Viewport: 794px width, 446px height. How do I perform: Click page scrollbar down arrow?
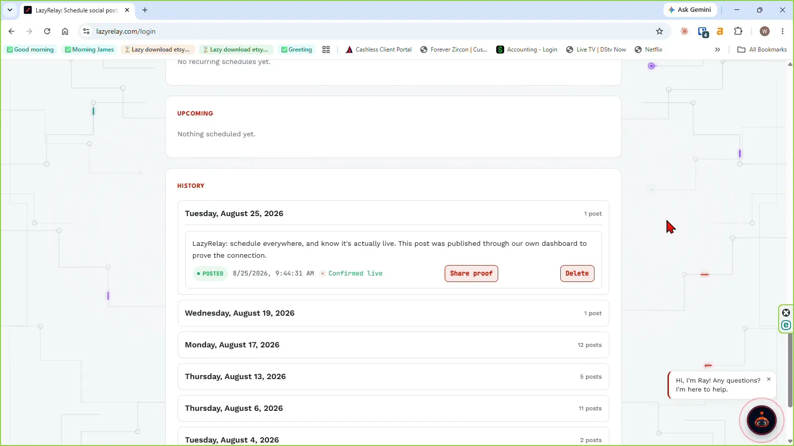pyautogui.click(x=790, y=441)
